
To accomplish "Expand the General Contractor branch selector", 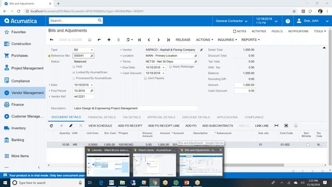I will click(232, 21).
